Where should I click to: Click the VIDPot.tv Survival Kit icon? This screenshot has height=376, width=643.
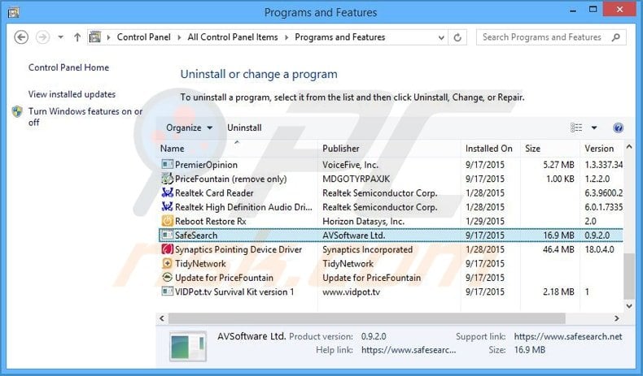click(x=167, y=292)
